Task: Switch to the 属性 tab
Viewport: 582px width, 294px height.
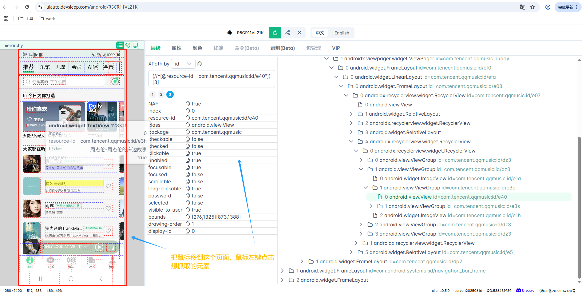Action: pyautogui.click(x=176, y=48)
